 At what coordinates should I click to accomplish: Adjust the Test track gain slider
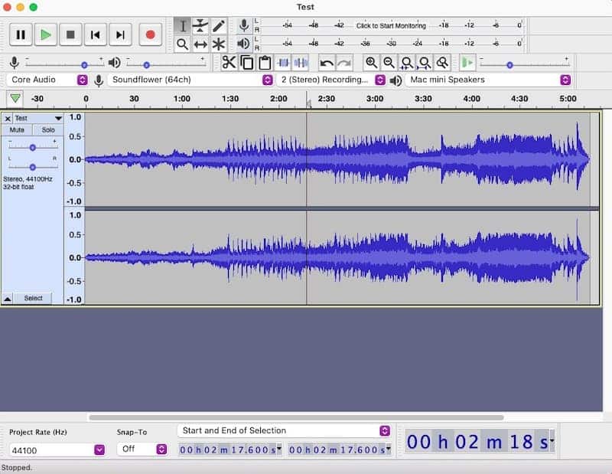[33, 147]
